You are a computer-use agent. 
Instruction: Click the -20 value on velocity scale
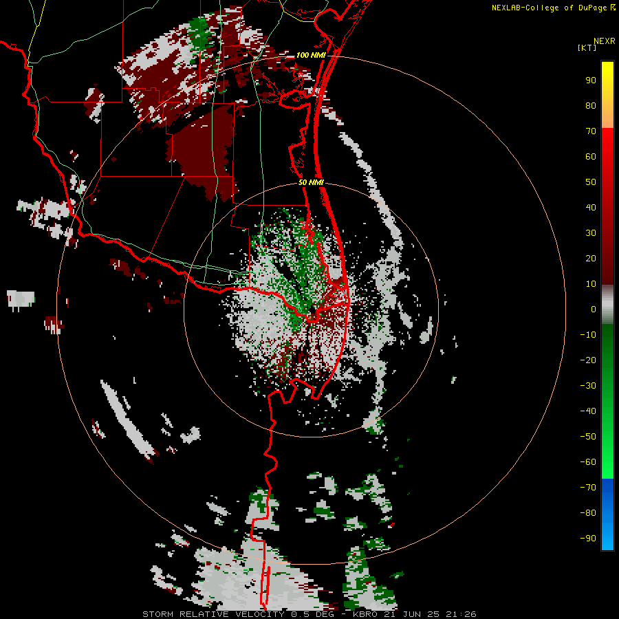[588, 360]
